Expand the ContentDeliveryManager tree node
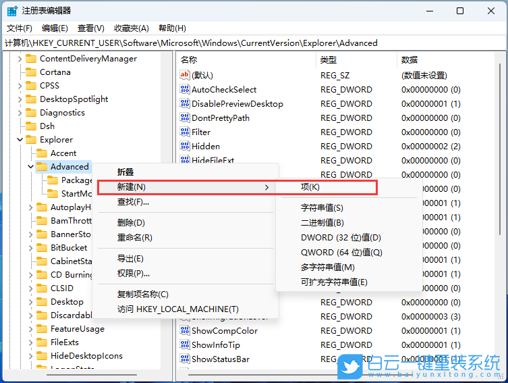This screenshot has height=383, width=508. [20, 59]
